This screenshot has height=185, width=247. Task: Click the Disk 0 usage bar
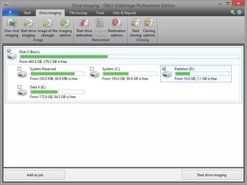(x=130, y=57)
